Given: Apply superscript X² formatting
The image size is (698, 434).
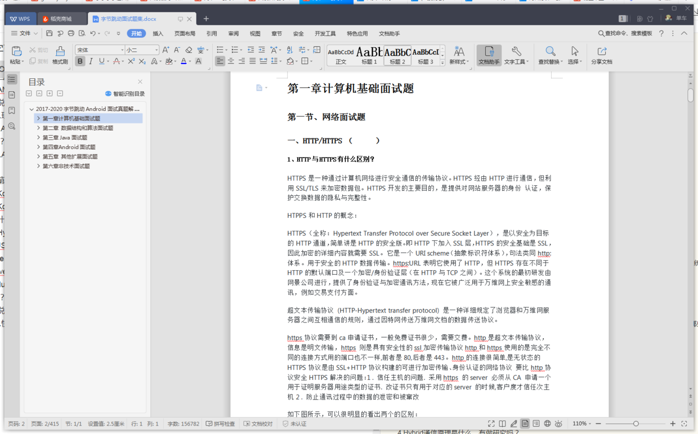Looking at the screenshot, I should click(131, 61).
